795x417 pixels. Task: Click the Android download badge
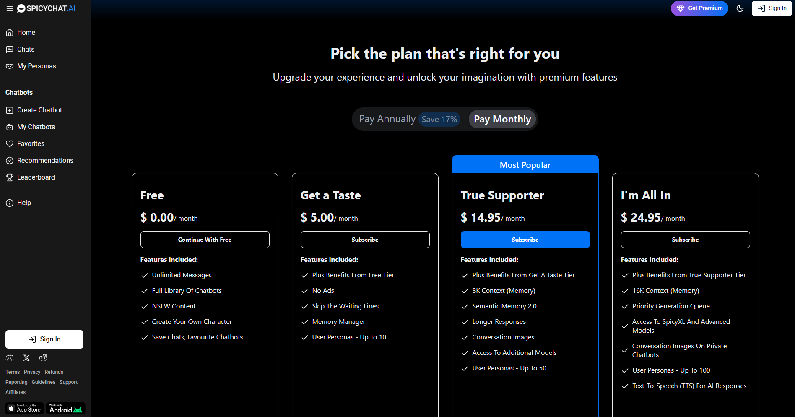(65, 409)
